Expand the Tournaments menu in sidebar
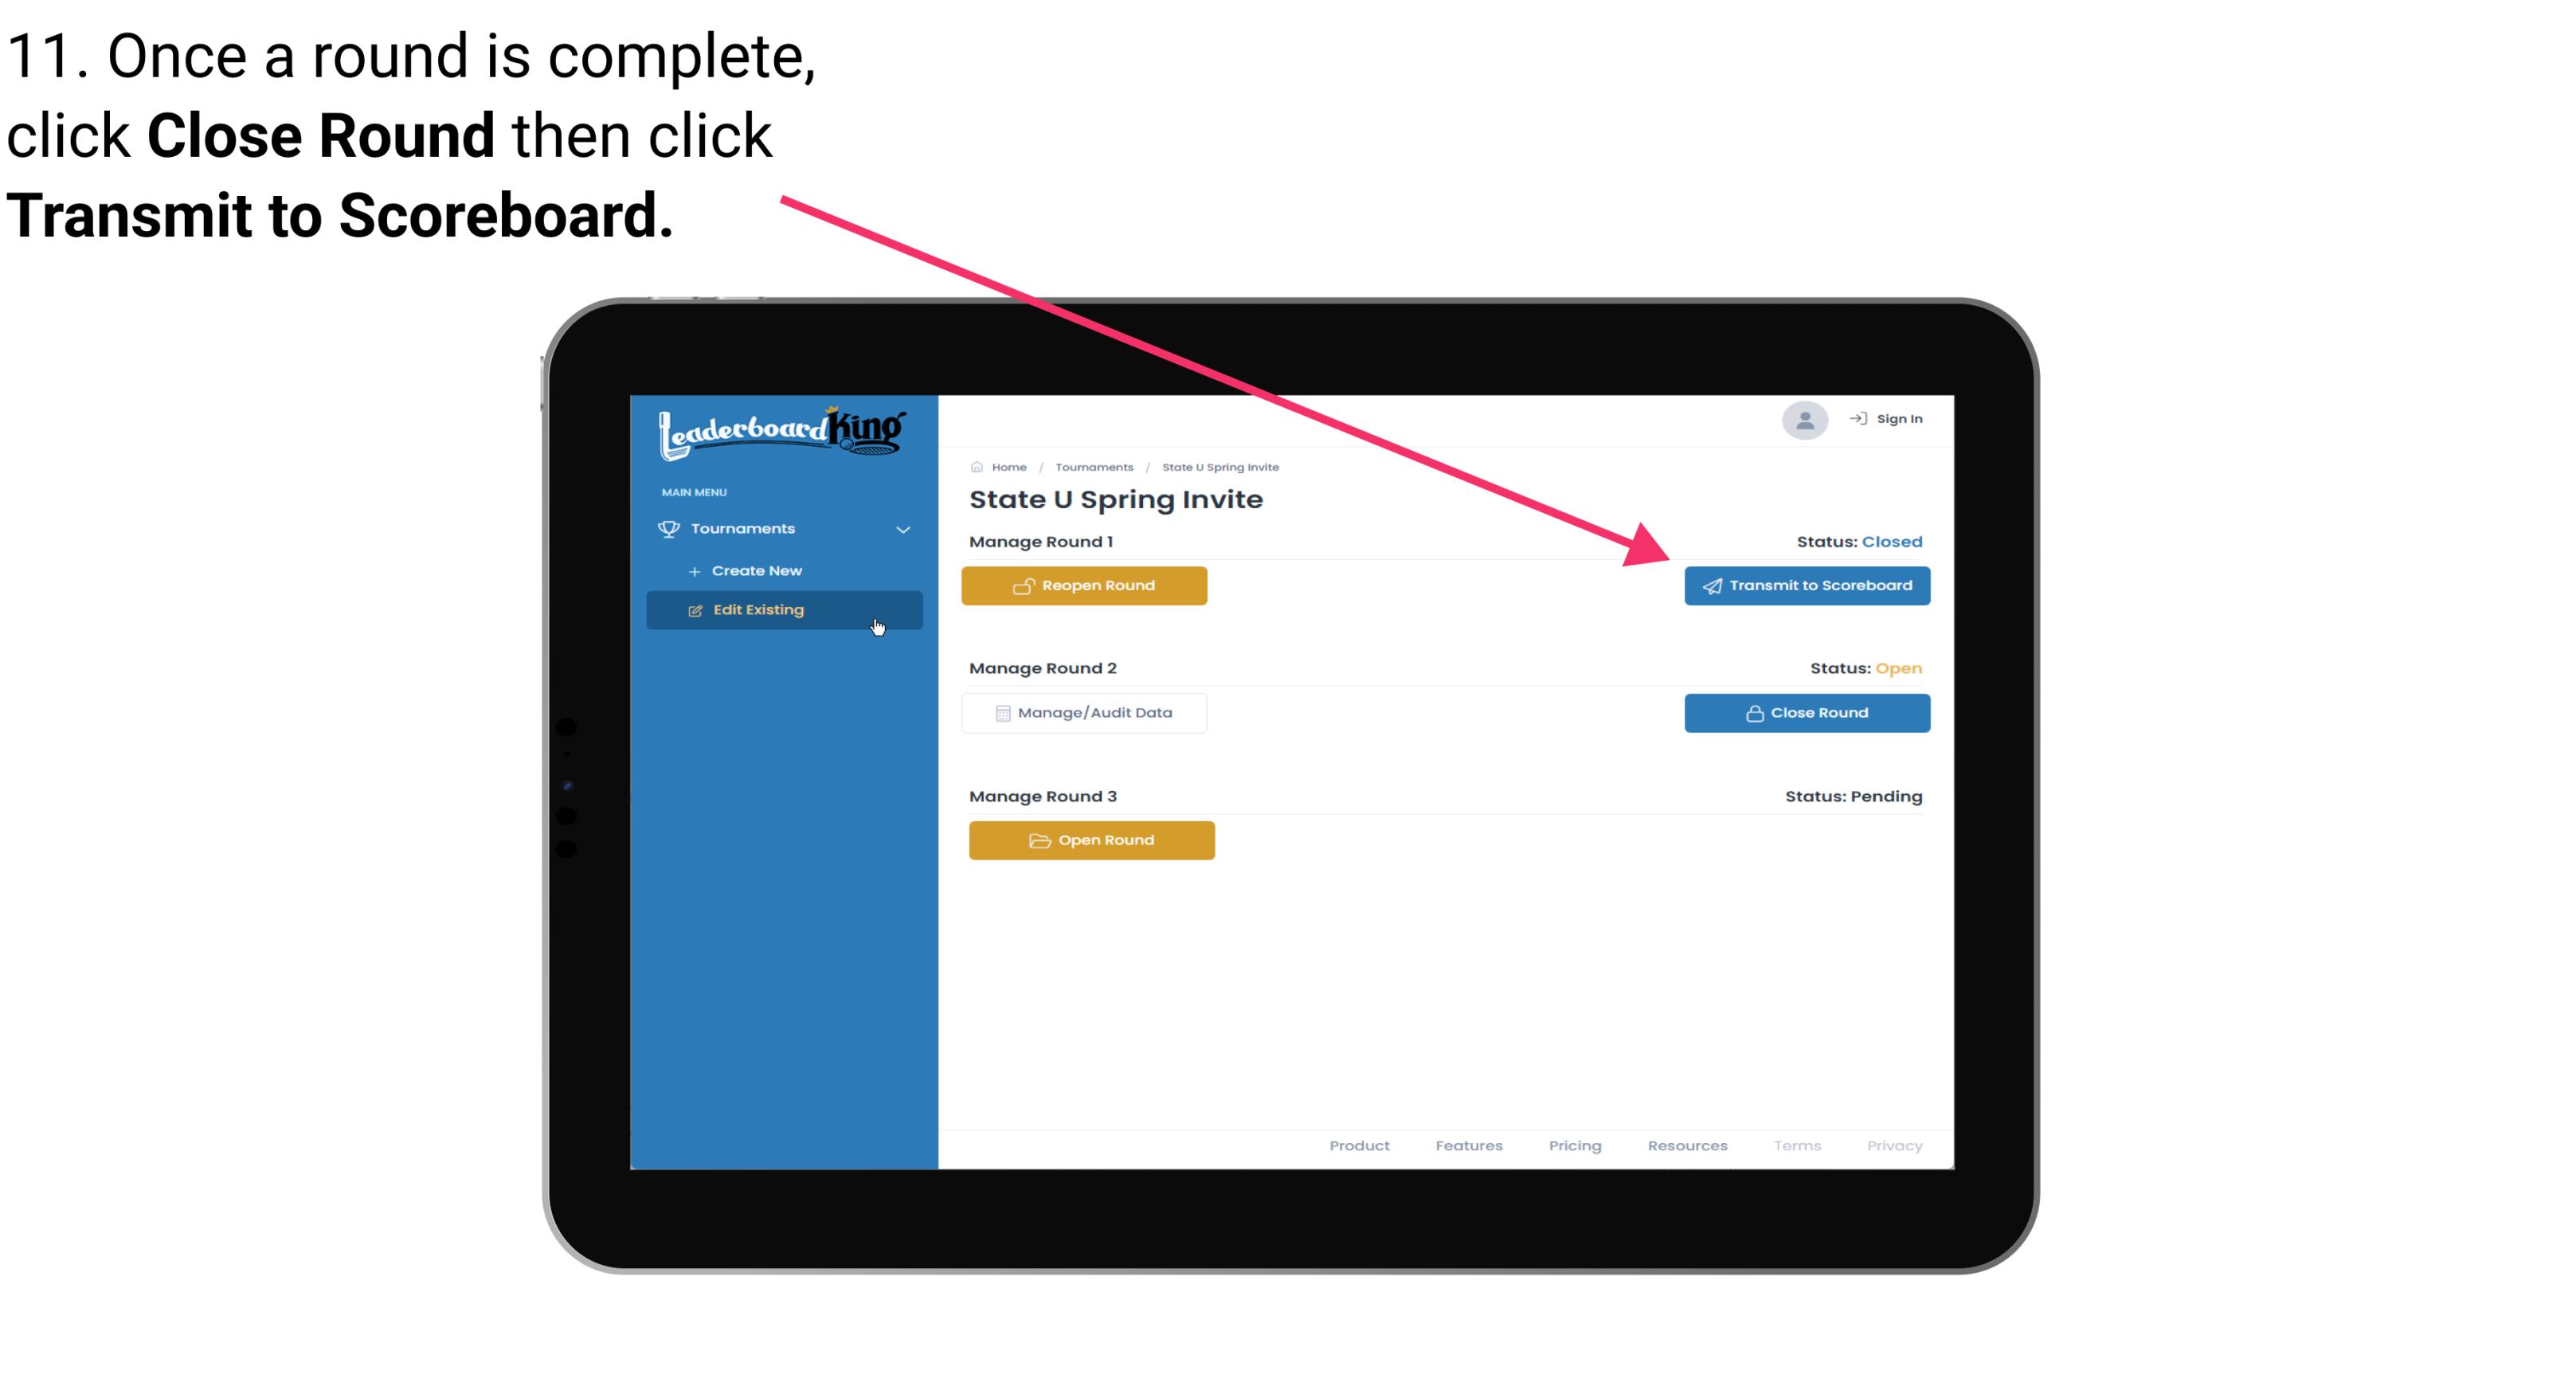The image size is (2576, 1386). pyautogui.click(x=785, y=529)
